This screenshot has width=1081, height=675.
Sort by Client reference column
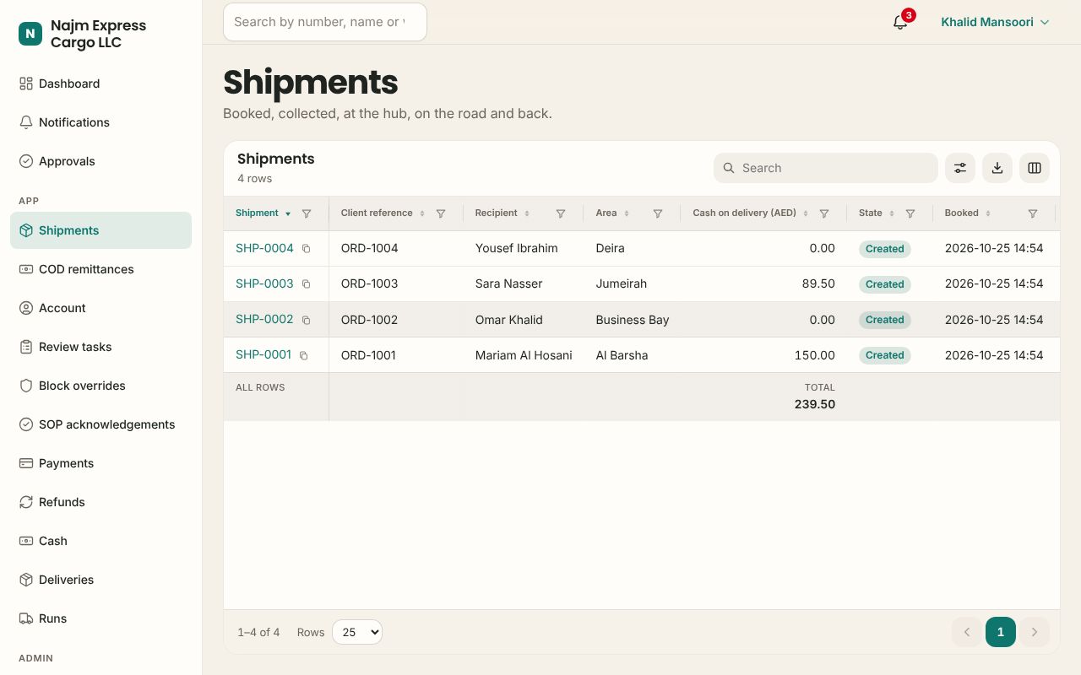(383, 213)
